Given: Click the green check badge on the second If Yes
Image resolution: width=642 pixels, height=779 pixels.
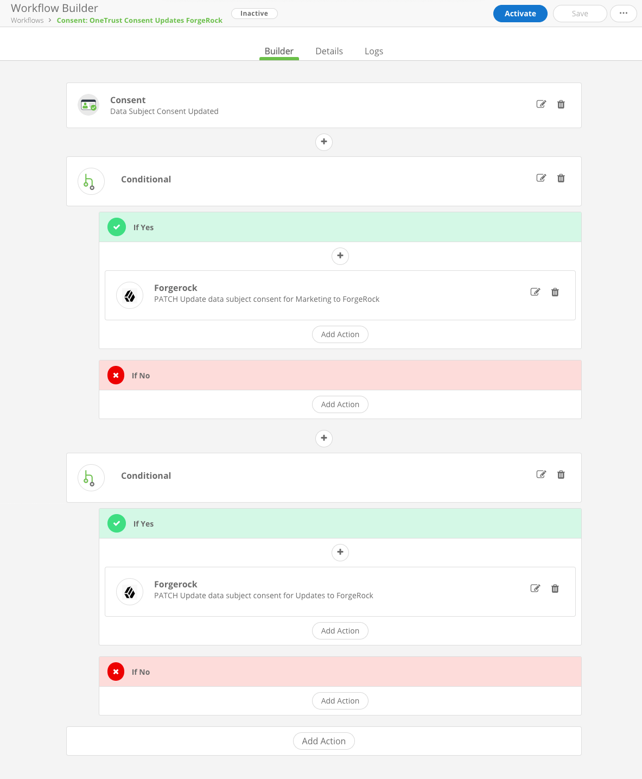Looking at the screenshot, I should pyautogui.click(x=116, y=523).
